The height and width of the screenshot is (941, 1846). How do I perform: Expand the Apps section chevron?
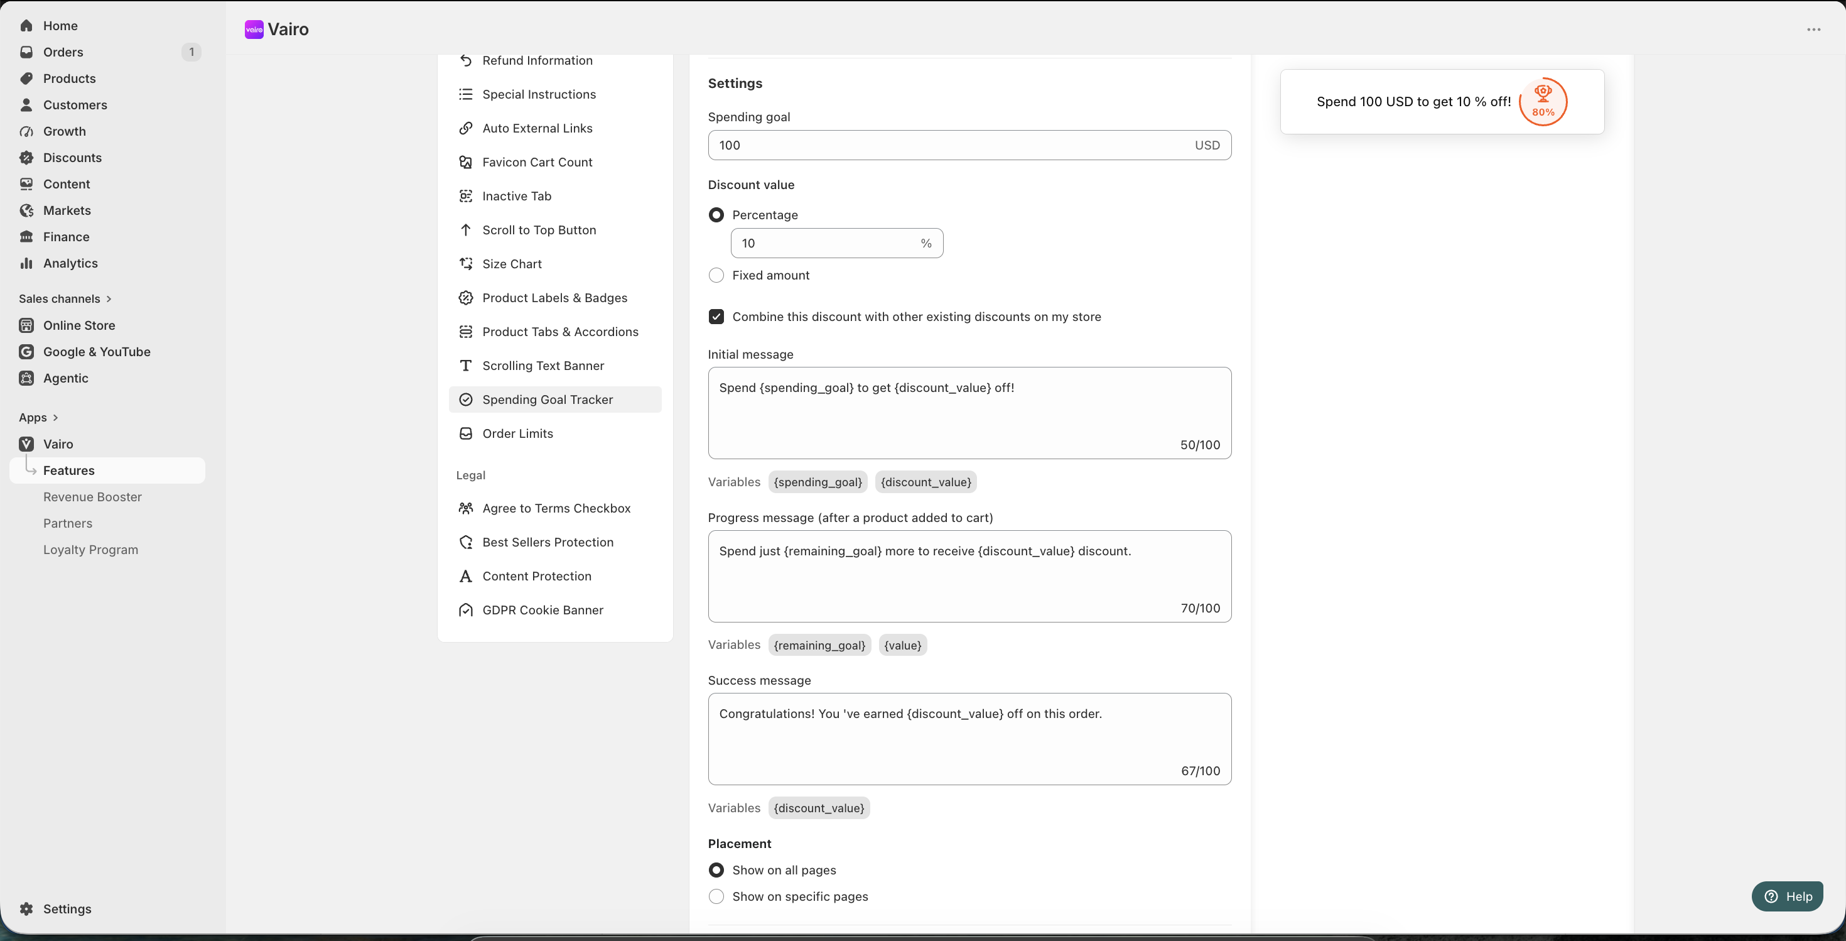[x=55, y=418]
